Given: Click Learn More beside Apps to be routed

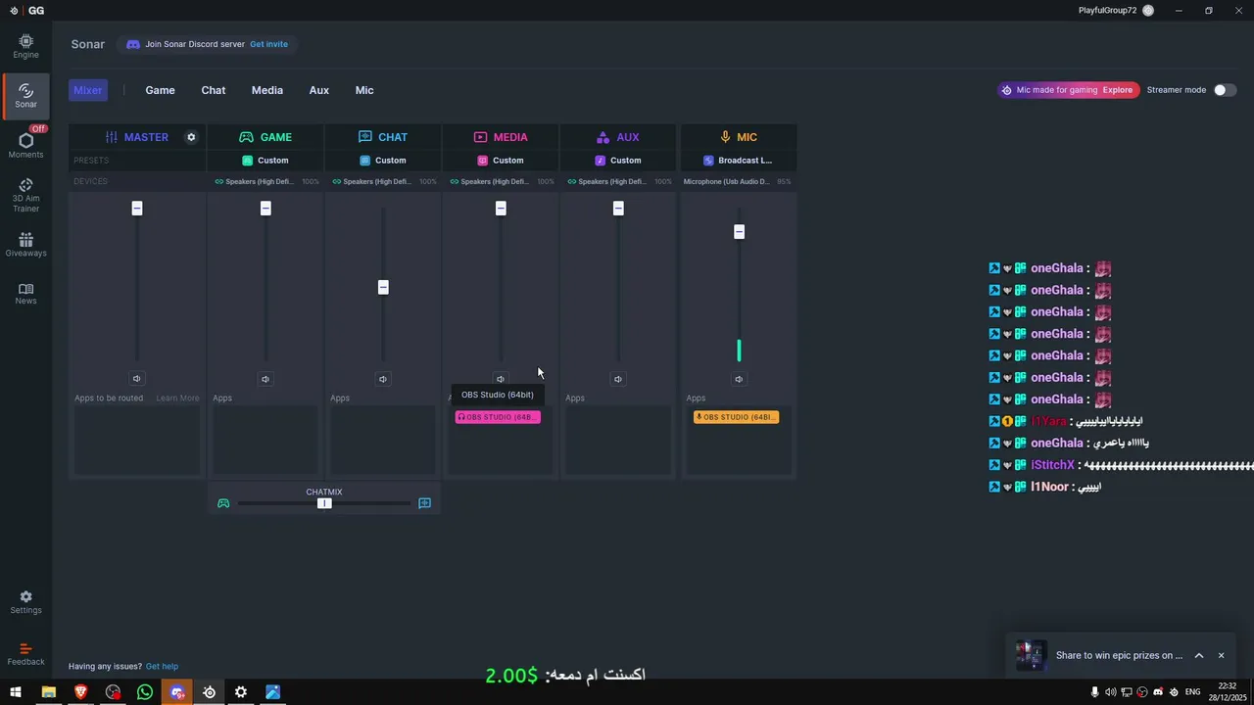Looking at the screenshot, I should pyautogui.click(x=177, y=399).
